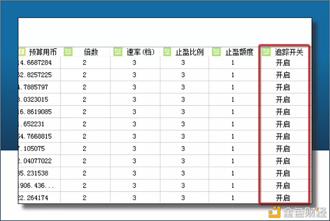Click 倍数 value 2 in 22.264174 row
Viewport: 330px width, 221px height.
coord(84,198)
